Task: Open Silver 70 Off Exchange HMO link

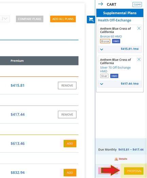Action: (x=115, y=69)
